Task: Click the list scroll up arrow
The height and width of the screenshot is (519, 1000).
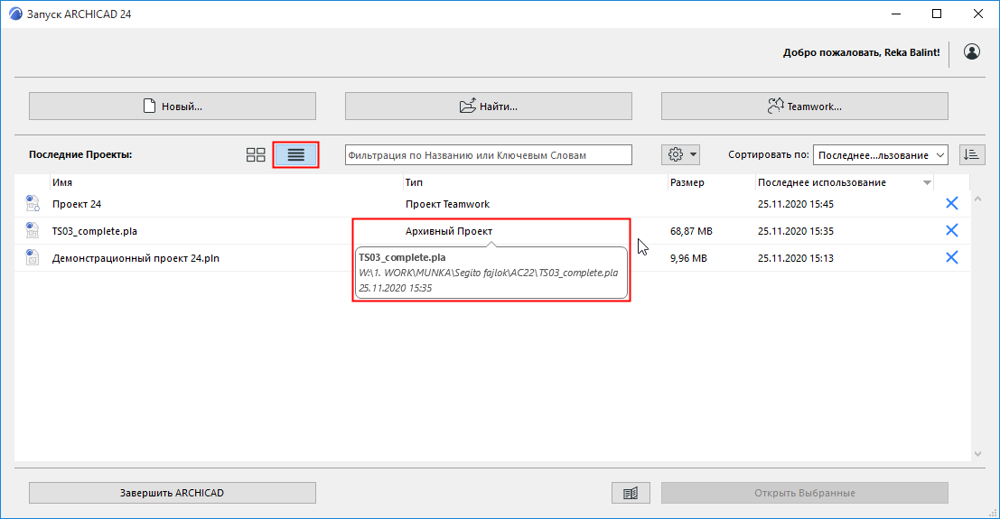Action: pos(977,199)
